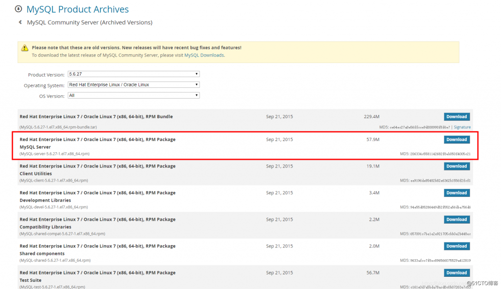Click the 2.2M file size
501x289 pixels.
(x=374, y=220)
